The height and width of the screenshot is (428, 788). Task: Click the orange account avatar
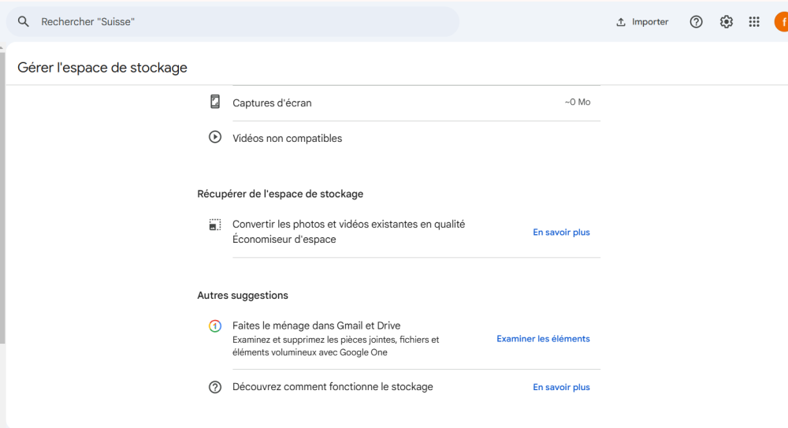(781, 22)
